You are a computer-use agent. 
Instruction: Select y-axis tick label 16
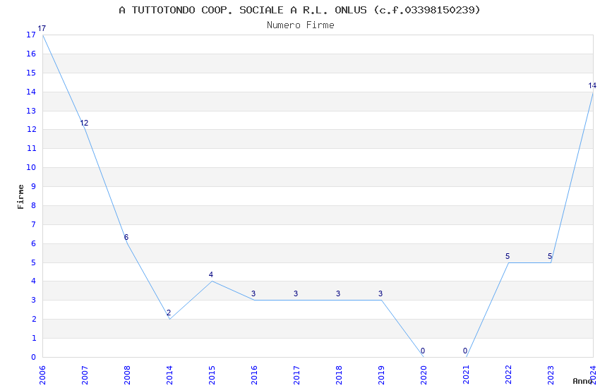(x=31, y=54)
